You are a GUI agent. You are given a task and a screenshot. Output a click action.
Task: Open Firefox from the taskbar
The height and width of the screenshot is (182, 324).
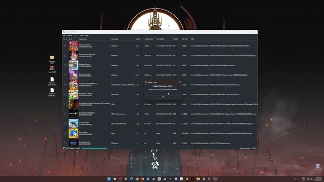(x=143, y=179)
